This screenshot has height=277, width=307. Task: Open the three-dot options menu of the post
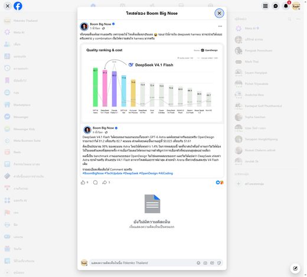point(220,26)
